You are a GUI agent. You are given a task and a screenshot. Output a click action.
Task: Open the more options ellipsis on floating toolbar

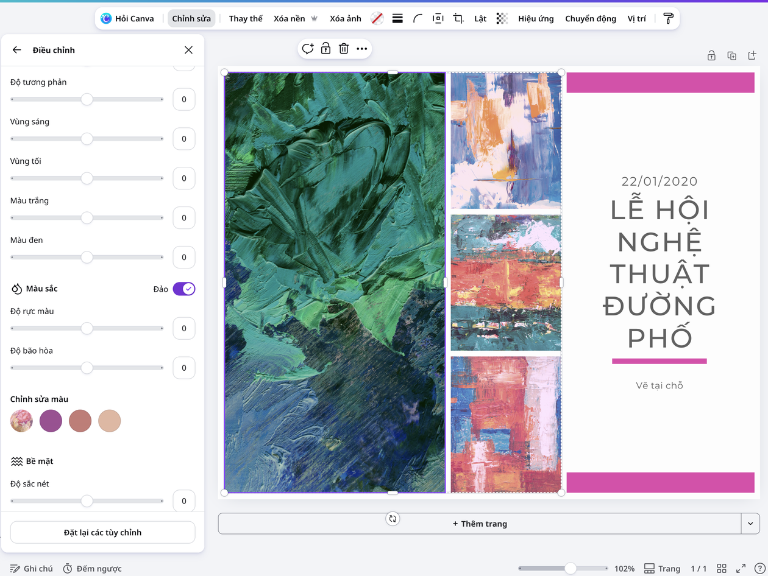coord(362,49)
